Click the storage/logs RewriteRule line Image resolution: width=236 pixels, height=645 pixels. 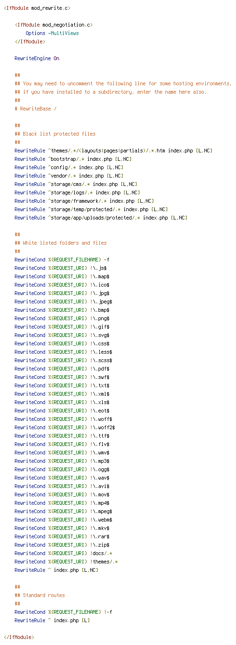tap(77, 192)
